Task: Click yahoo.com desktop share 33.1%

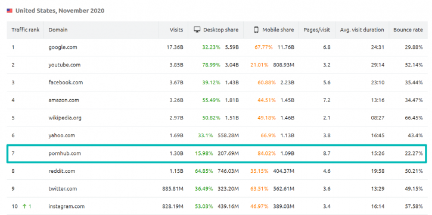Action: [x=205, y=135]
